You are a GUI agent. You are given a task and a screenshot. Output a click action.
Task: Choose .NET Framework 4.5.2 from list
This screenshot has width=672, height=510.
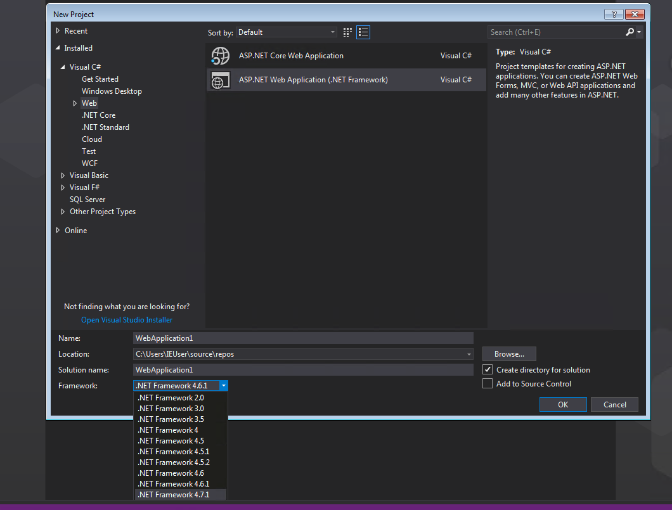(x=181, y=462)
